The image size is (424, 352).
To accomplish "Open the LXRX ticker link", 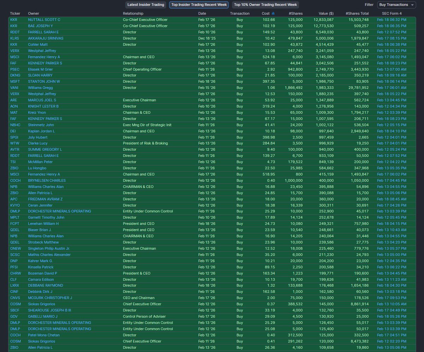I will tap(15, 286).
